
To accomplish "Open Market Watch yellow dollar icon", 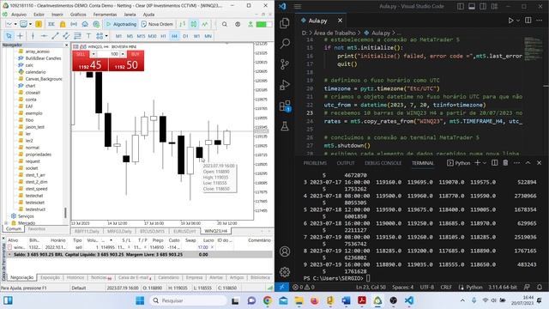I will (39, 24).
